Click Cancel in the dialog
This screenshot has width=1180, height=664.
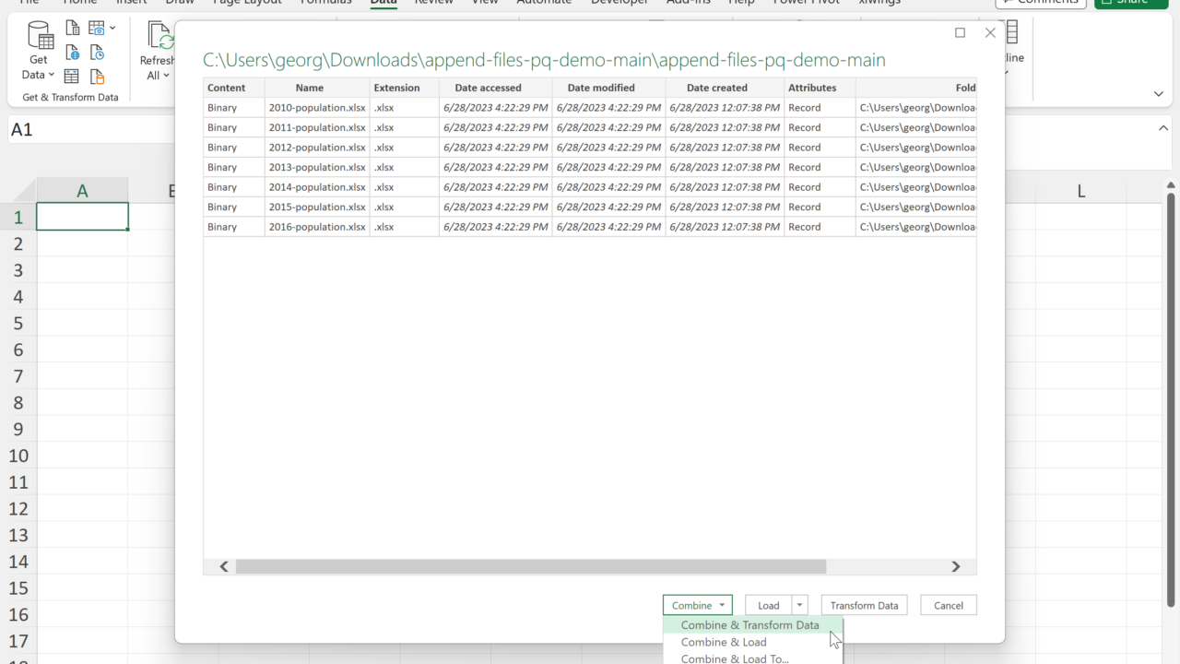point(949,605)
